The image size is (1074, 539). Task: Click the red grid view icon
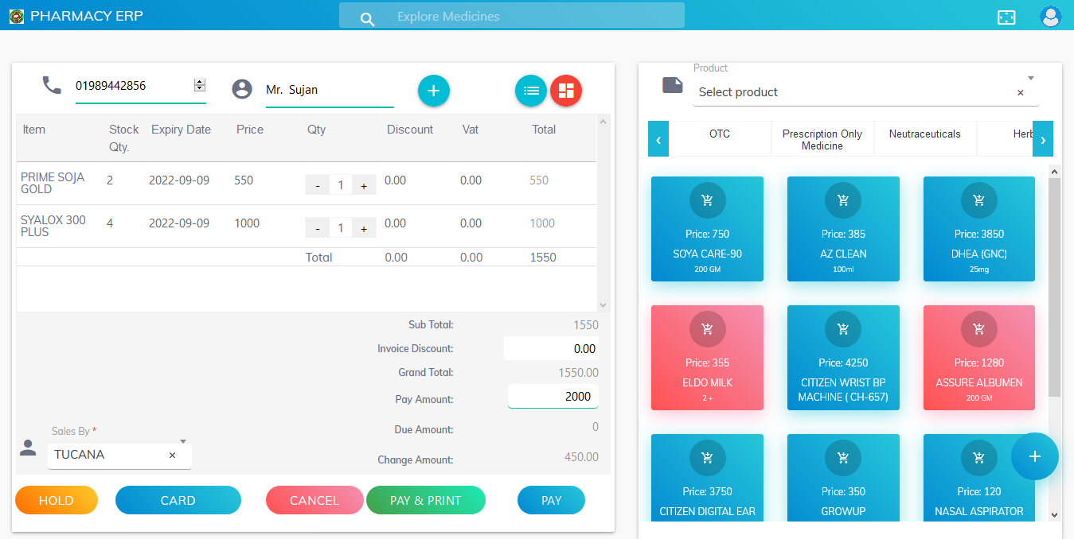tap(565, 90)
